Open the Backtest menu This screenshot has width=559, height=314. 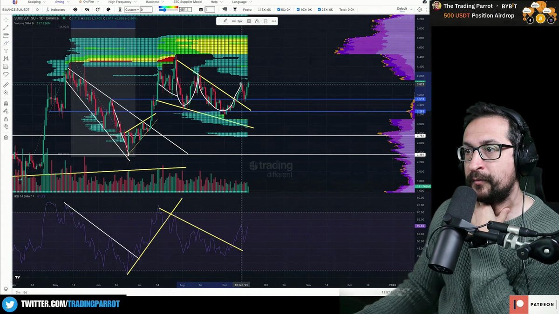tap(154, 2)
